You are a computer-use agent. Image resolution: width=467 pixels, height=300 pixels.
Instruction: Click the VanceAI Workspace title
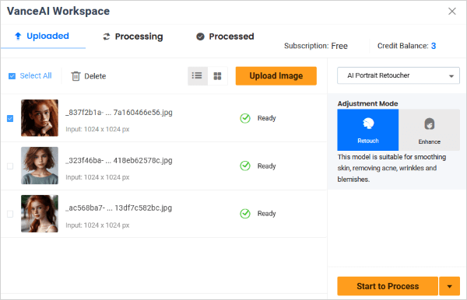[58, 12]
